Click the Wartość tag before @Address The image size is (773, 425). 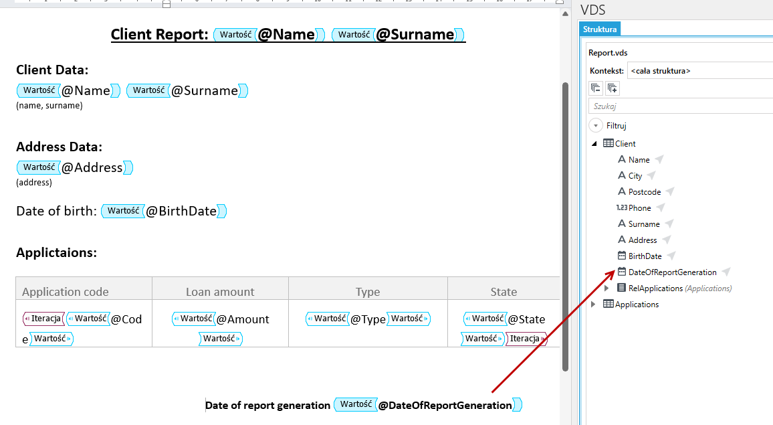coord(39,167)
